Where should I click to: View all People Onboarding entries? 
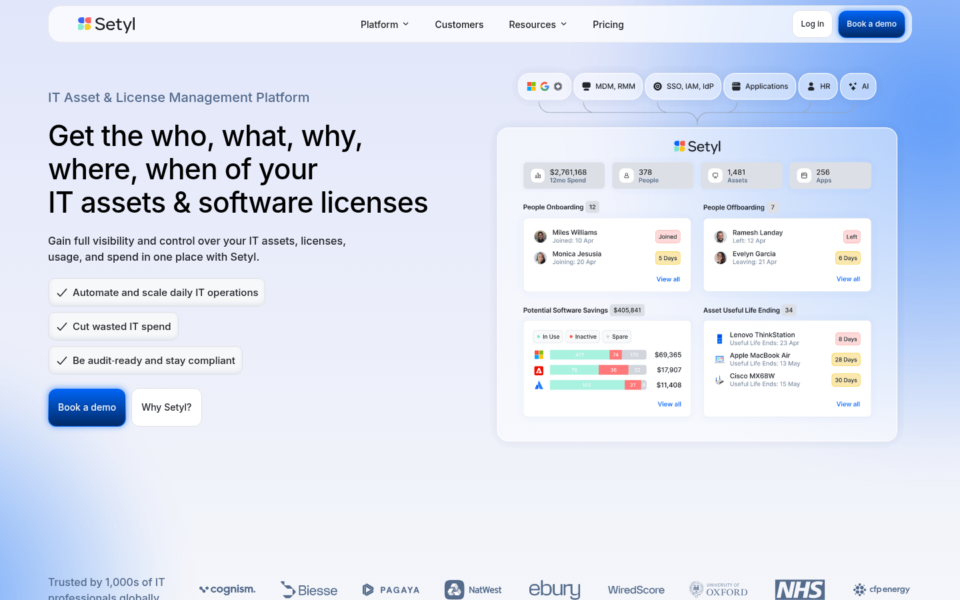[668, 279]
